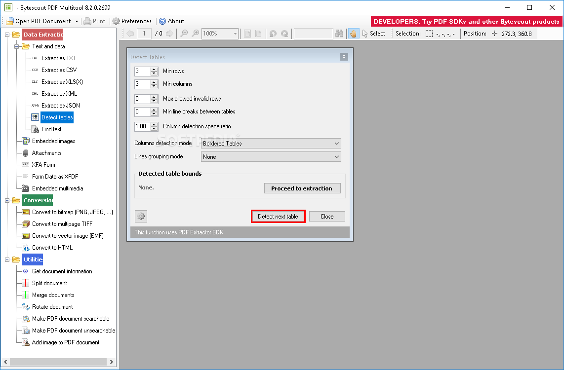The image size is (564, 370).
Task: Click the Add image to PDF document icon
Action: coord(26,343)
